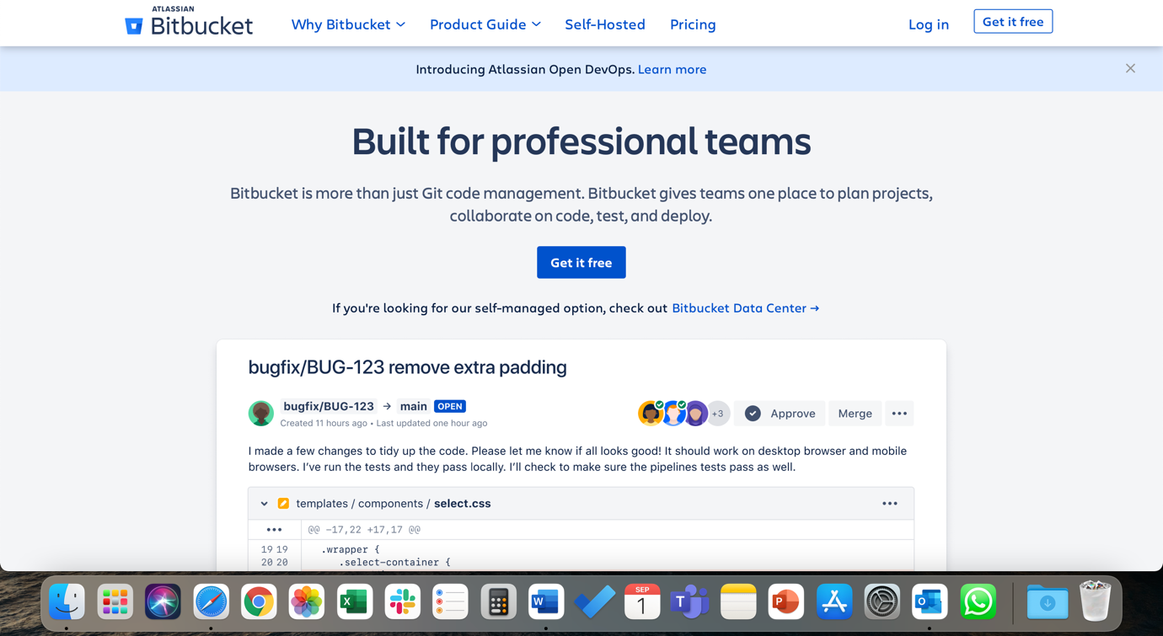The image size is (1163, 636).
Task: Click the select.css file name
Action: point(463,504)
